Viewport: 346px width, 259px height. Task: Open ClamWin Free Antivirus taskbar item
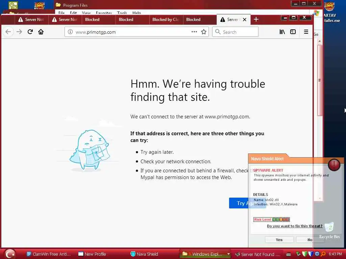click(x=49, y=254)
